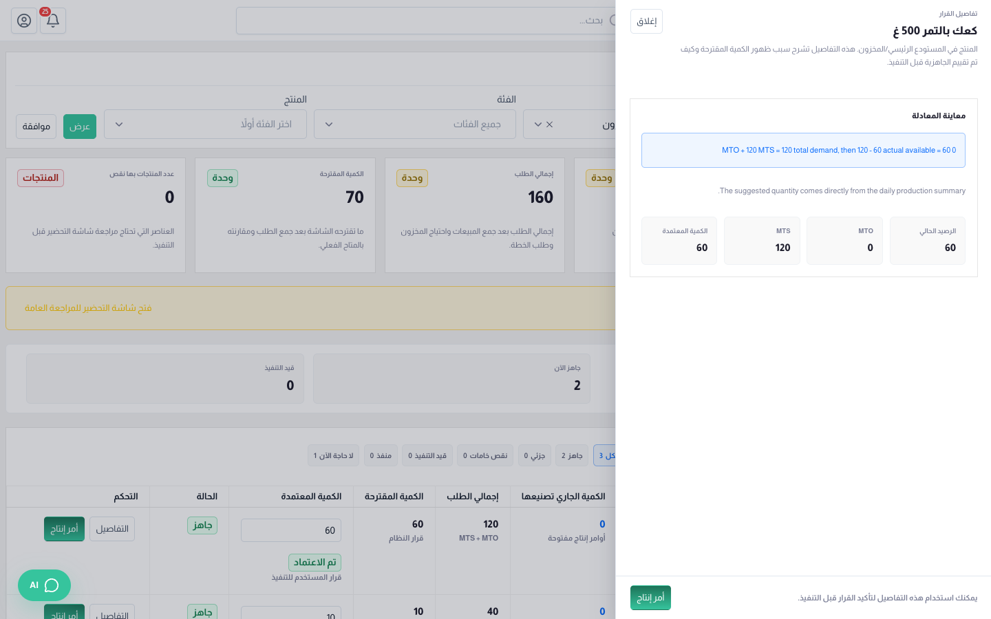The width and height of the screenshot is (991, 619).
Task: Expand the اختر الفئة أولًا product dropdown
Action: click(x=205, y=124)
